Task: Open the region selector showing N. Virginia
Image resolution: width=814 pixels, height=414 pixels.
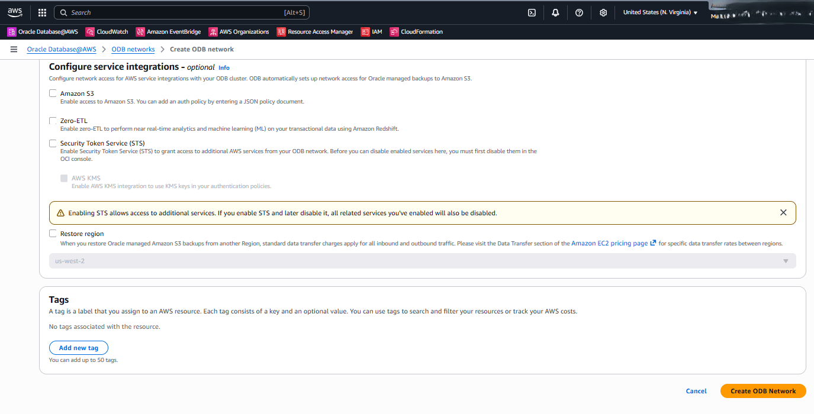Action: point(659,12)
